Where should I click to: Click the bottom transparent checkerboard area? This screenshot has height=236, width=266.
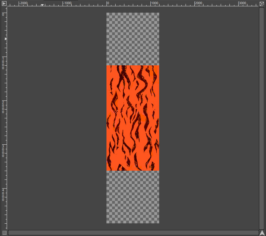coord(133,197)
